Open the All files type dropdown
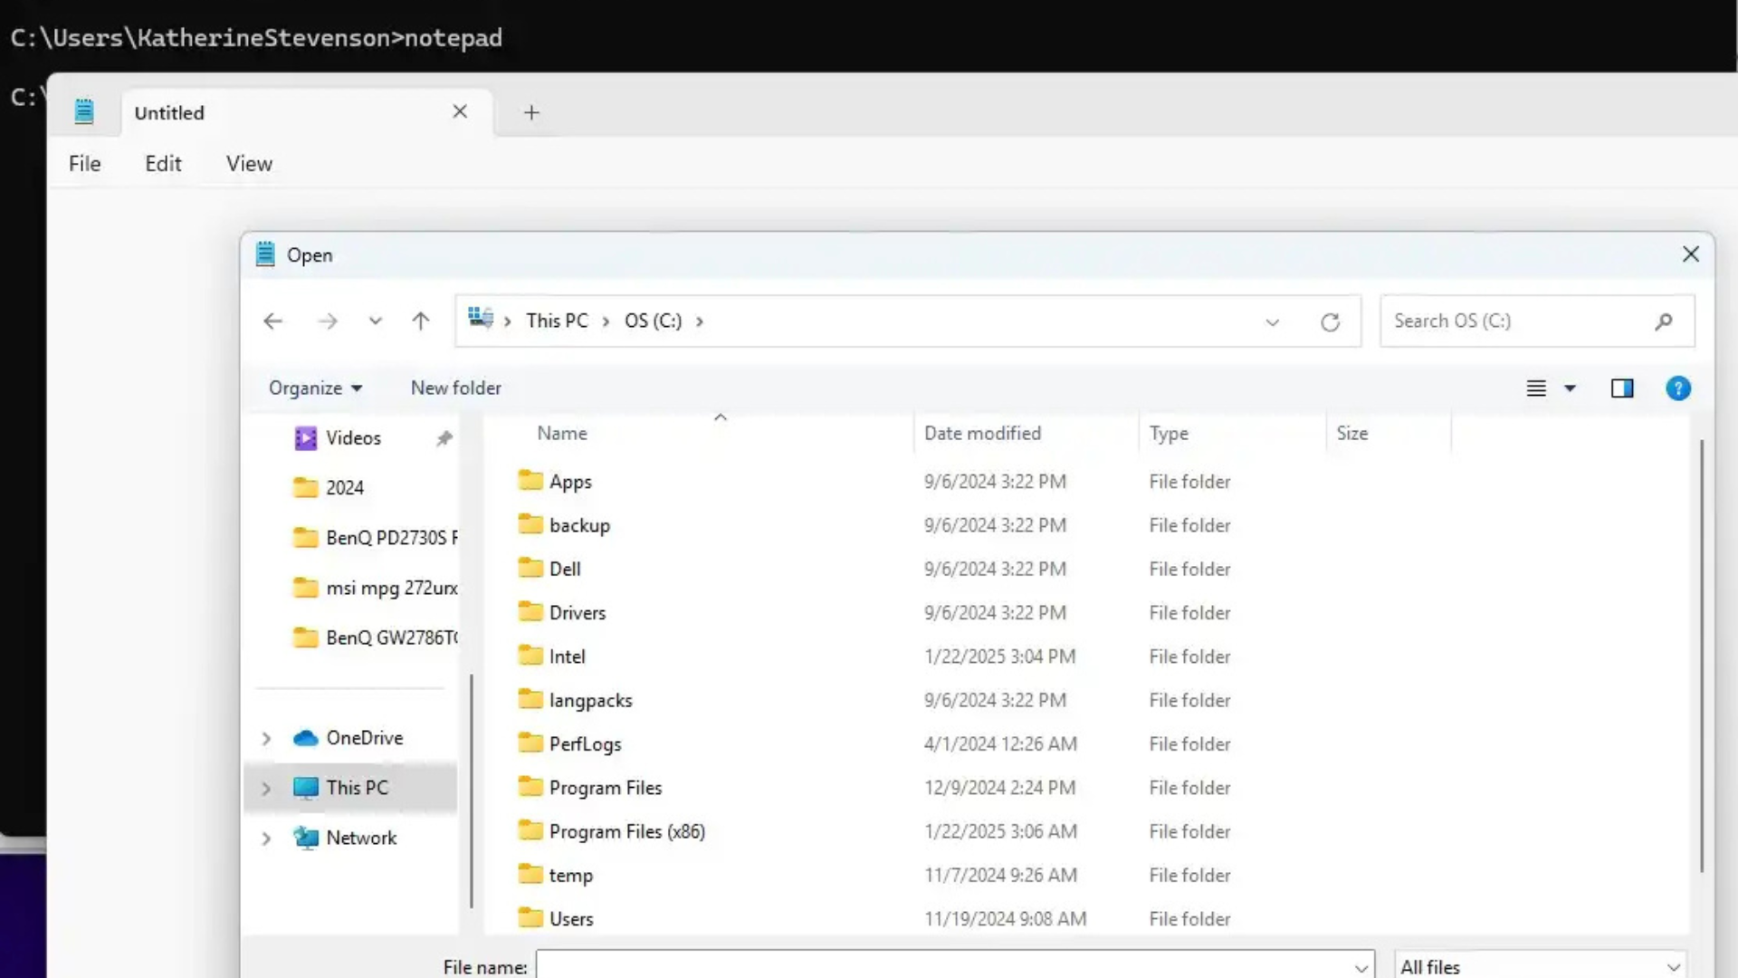 pyautogui.click(x=1540, y=966)
